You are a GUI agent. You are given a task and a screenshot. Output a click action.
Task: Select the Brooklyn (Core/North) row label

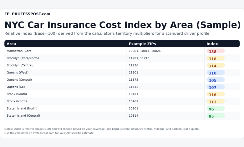coord(23,58)
